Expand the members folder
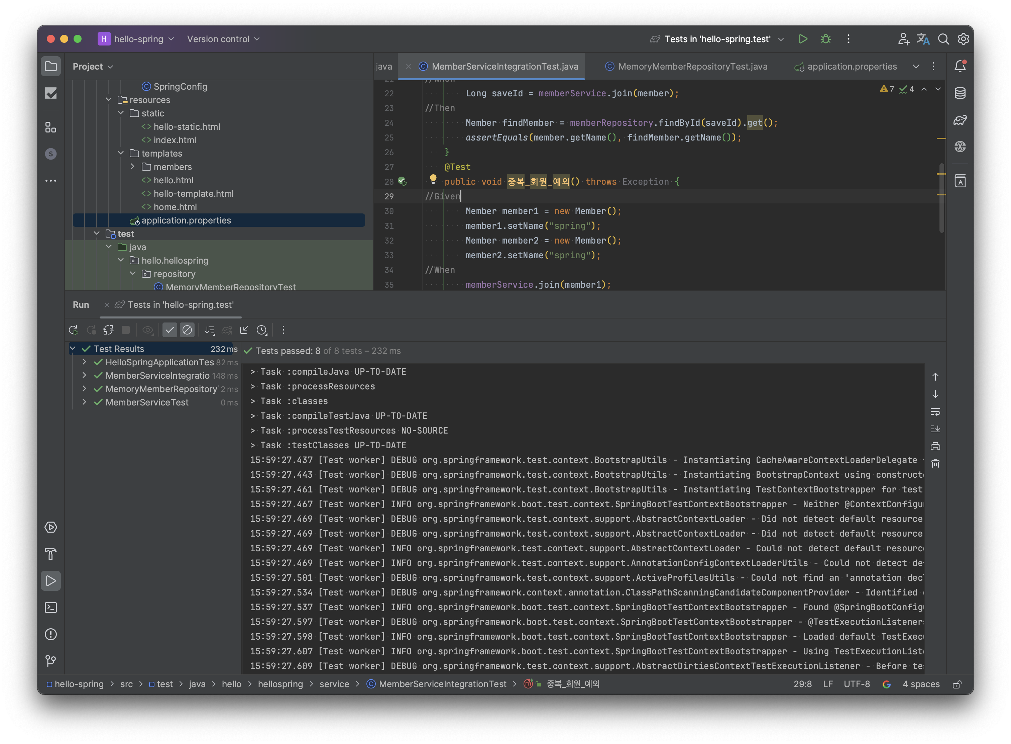This screenshot has width=1011, height=744. pyautogui.click(x=132, y=167)
